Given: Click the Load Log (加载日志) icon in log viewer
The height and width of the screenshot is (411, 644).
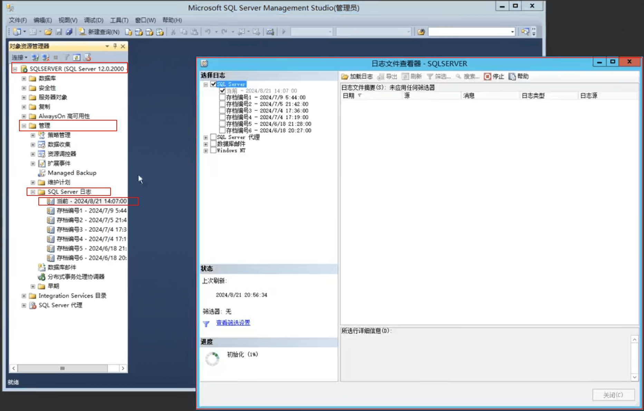Looking at the screenshot, I should [345, 76].
